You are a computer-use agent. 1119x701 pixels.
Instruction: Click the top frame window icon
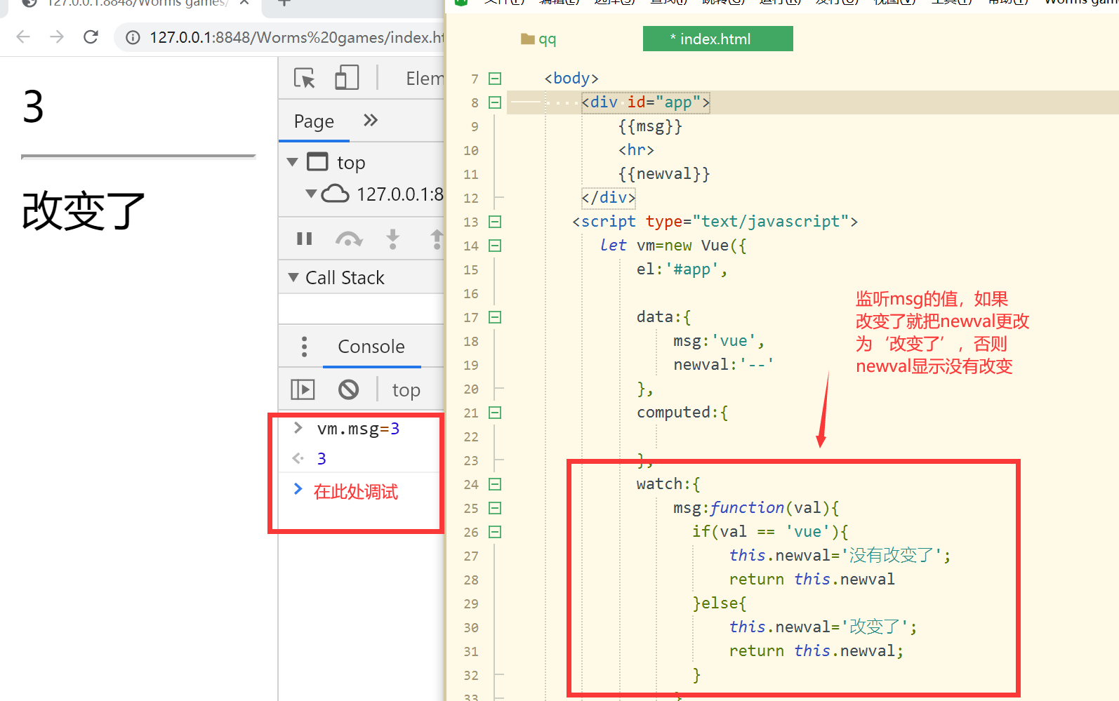click(x=318, y=162)
